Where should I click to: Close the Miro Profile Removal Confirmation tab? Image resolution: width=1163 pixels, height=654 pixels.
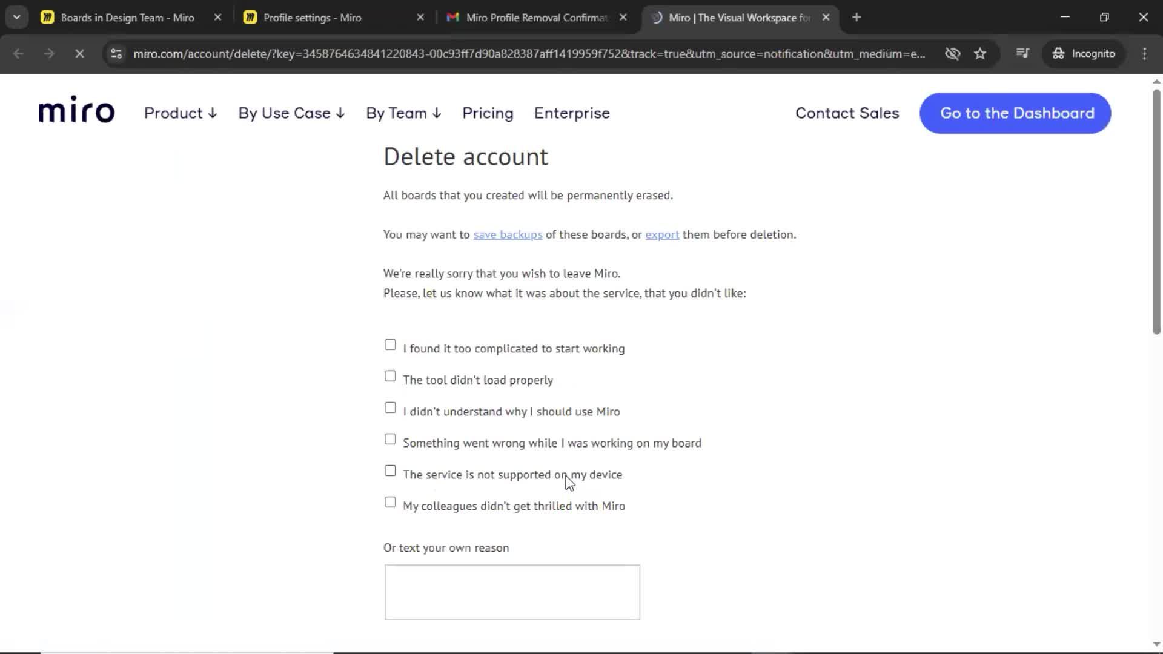click(x=623, y=18)
